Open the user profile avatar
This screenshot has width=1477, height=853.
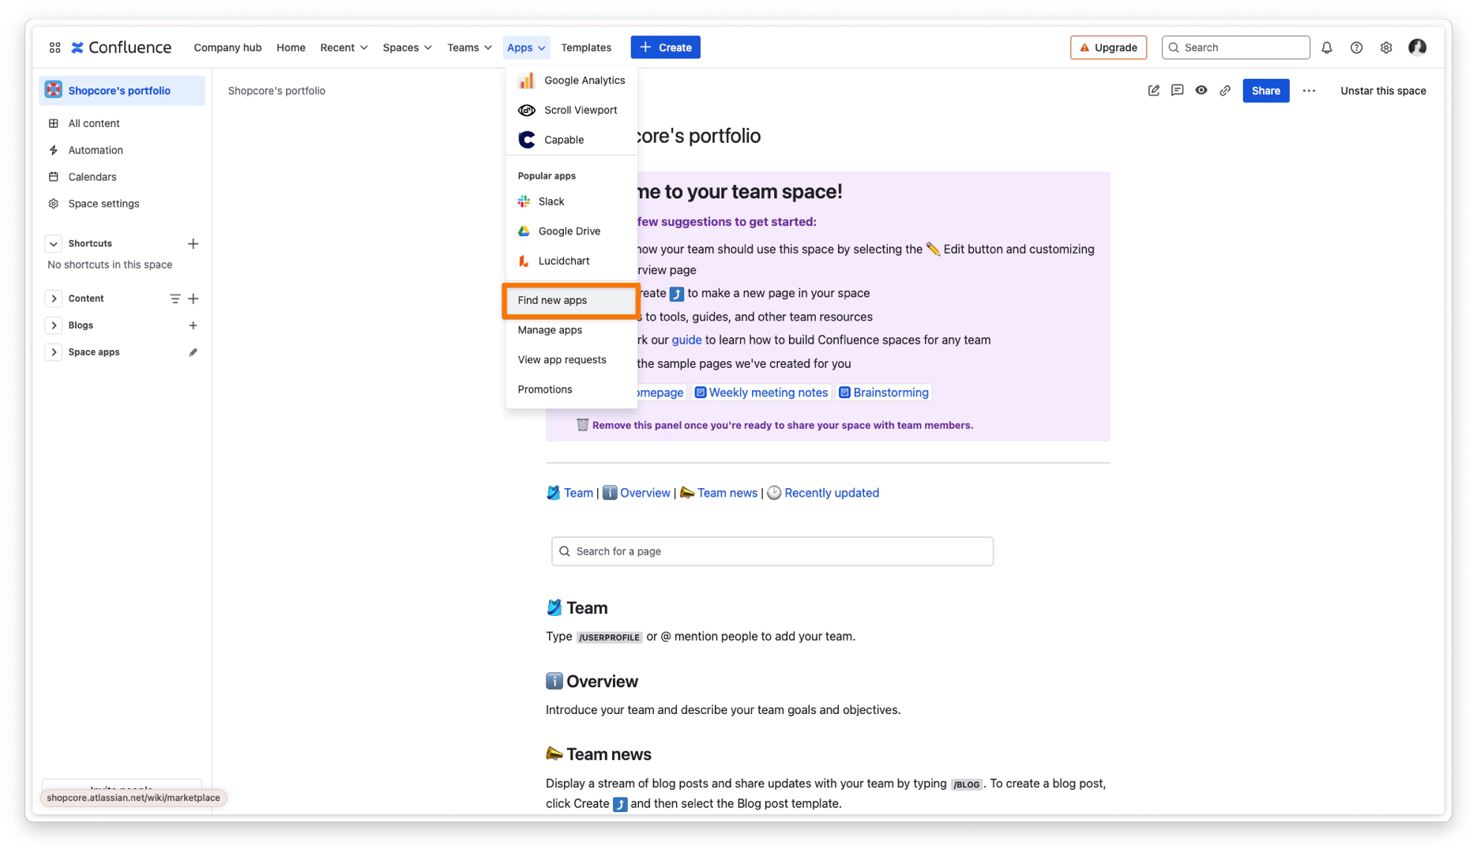(x=1417, y=47)
